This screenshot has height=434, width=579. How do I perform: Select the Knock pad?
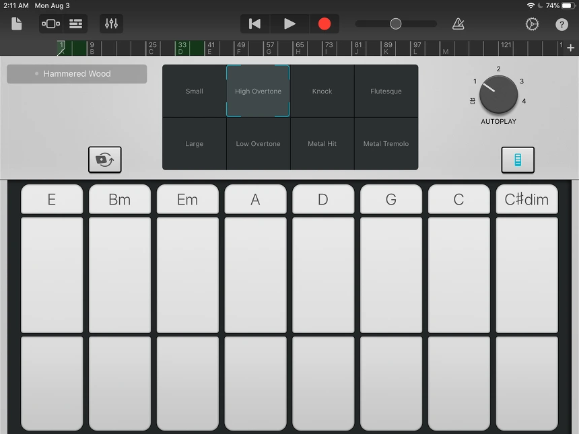(322, 91)
